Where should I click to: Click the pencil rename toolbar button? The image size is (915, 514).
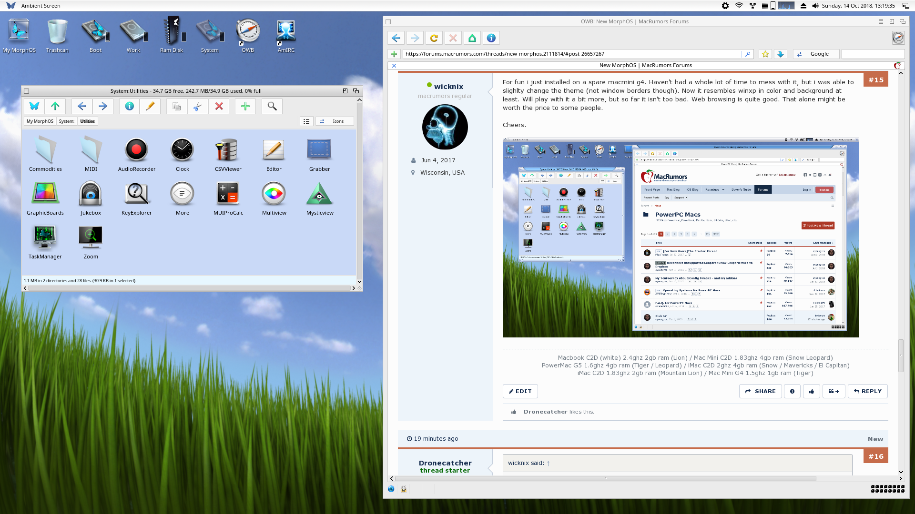pyautogui.click(x=150, y=106)
